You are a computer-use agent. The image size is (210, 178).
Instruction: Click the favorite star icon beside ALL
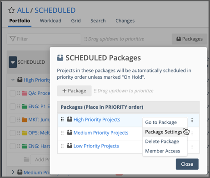click(11, 10)
